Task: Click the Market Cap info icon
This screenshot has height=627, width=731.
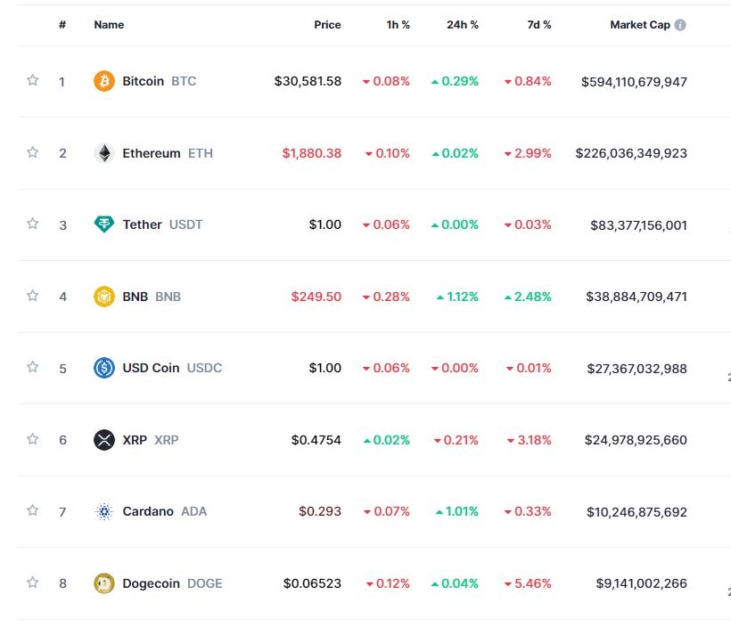Action: pyautogui.click(x=680, y=25)
